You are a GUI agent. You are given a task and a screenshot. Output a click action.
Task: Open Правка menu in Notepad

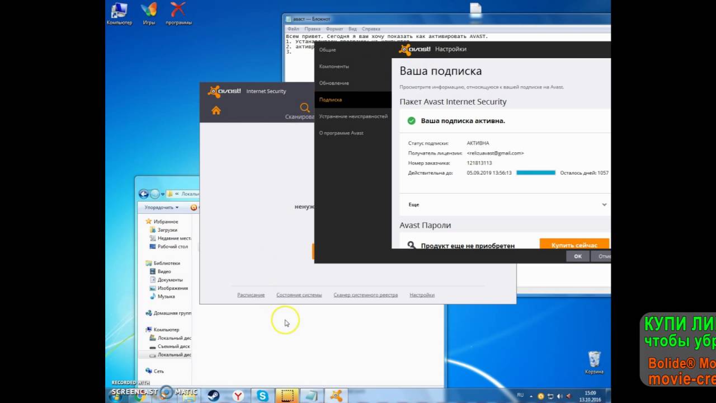point(313,29)
